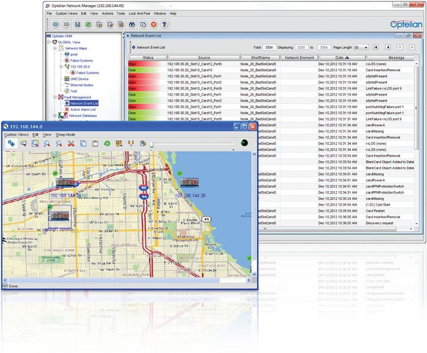
Task: Open Snmp-Node menu in map window
Action: pos(65,134)
